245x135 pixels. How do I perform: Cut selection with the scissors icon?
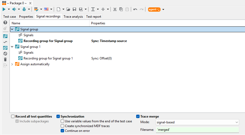(x=115, y=9)
